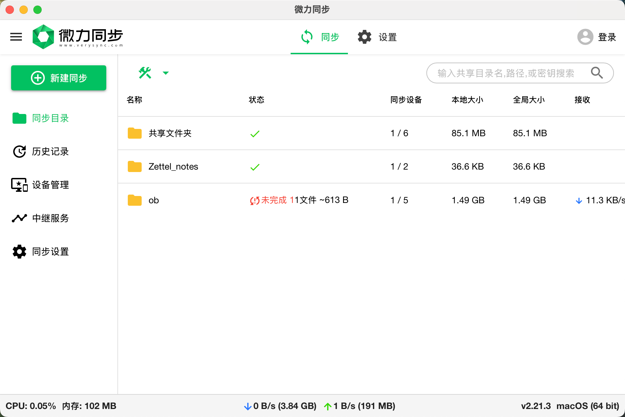Click the 登录 login link

click(607, 37)
